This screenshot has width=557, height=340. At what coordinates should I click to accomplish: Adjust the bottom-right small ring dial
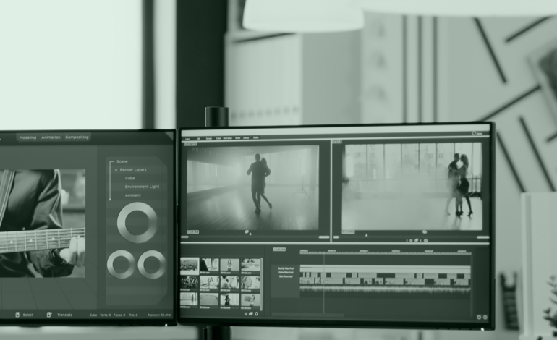point(152,265)
